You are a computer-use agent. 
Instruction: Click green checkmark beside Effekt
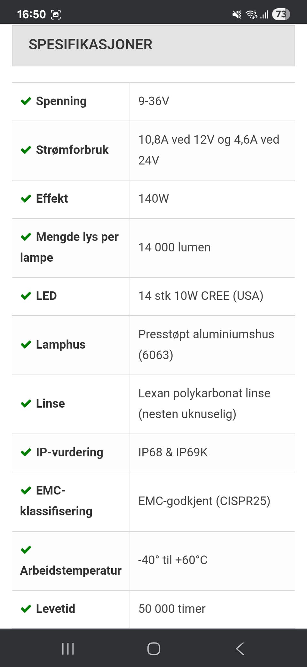click(26, 198)
